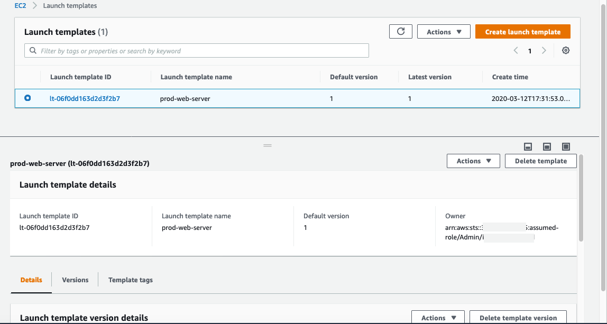Click Create launch template
The image size is (607, 324).
[522, 31]
